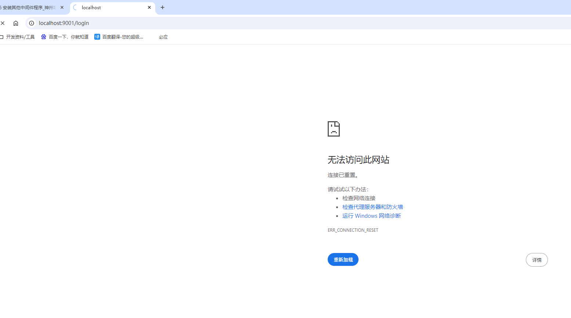Click the sad page icon on error screen

click(x=333, y=129)
